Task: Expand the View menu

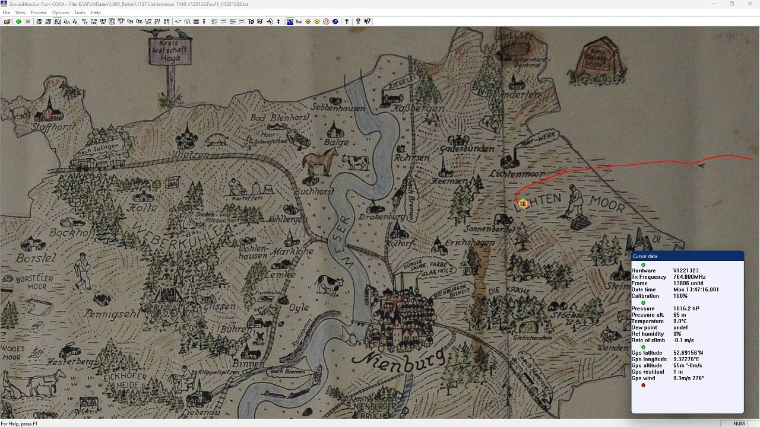Action: click(20, 12)
